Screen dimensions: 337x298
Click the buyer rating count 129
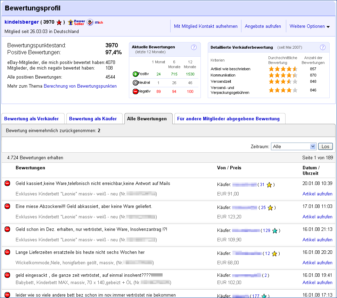[x=266, y=231]
